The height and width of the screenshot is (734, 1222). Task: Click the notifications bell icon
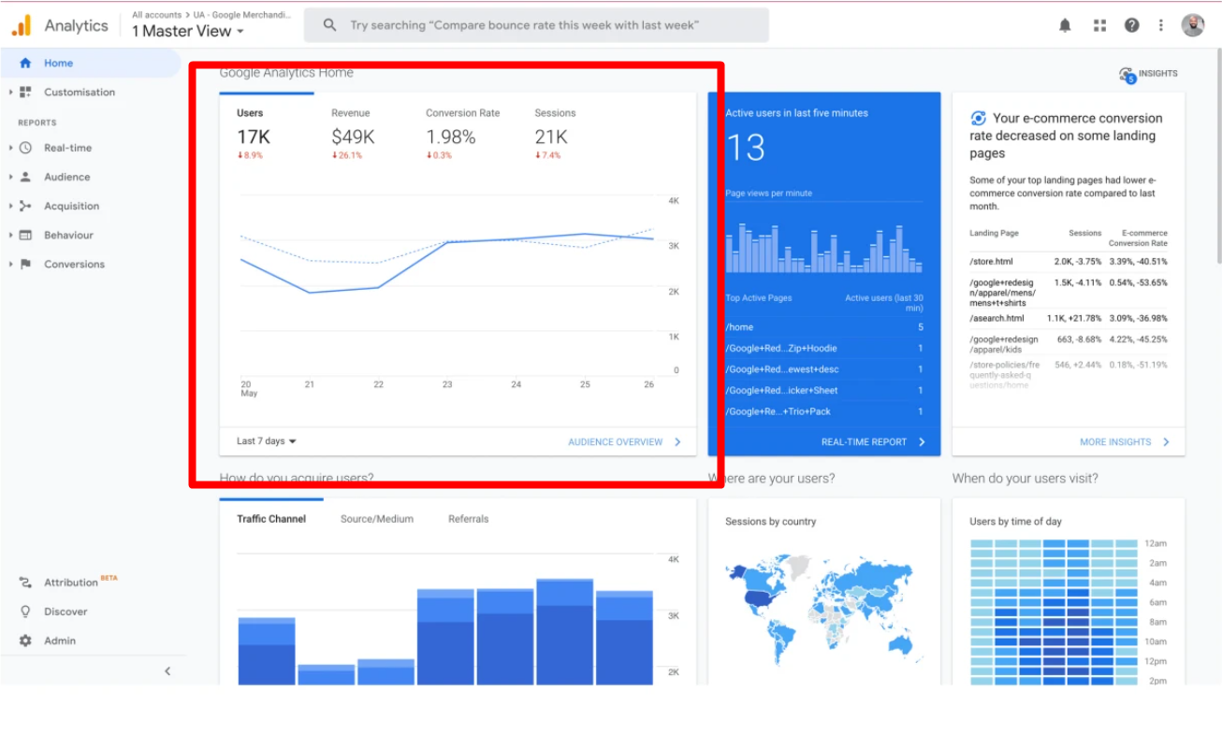1065,25
